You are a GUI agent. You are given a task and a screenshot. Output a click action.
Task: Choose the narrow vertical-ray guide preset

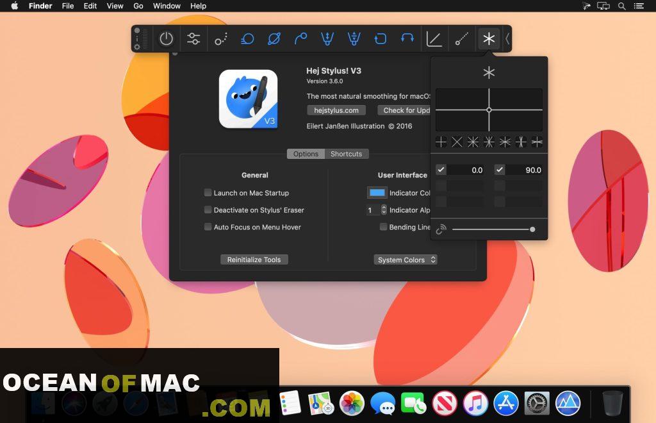(521, 142)
